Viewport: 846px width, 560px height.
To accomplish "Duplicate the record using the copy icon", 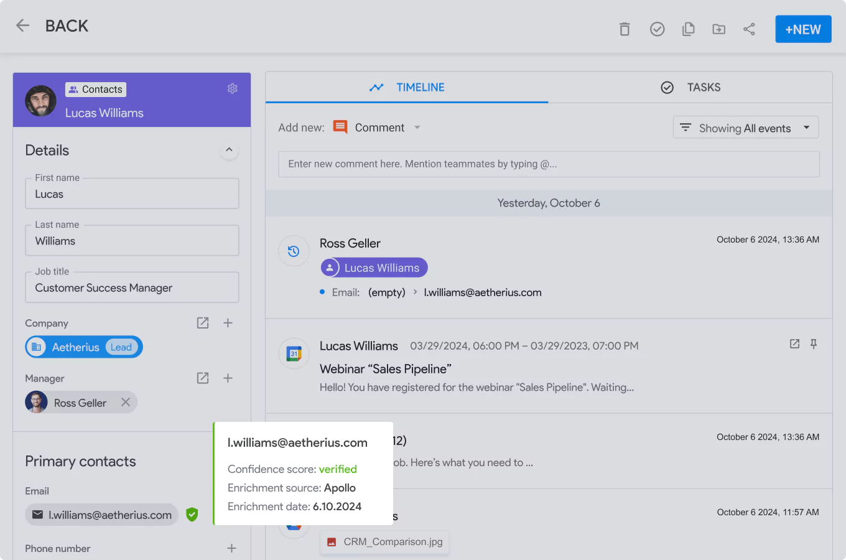I will 688,29.
